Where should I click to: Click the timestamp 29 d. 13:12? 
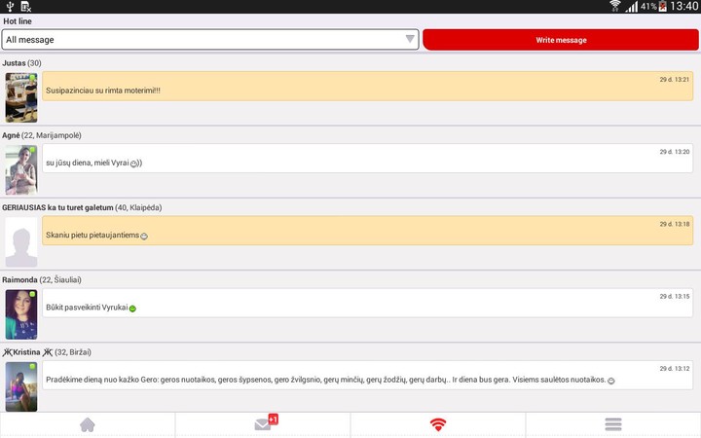[674, 369]
